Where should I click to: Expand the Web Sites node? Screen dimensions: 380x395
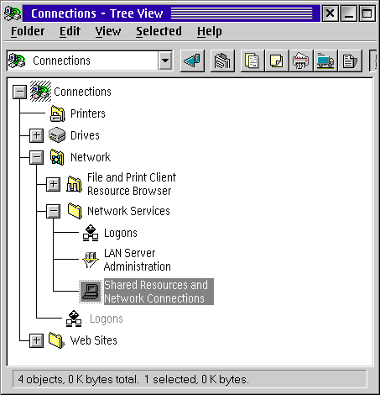coord(36,340)
